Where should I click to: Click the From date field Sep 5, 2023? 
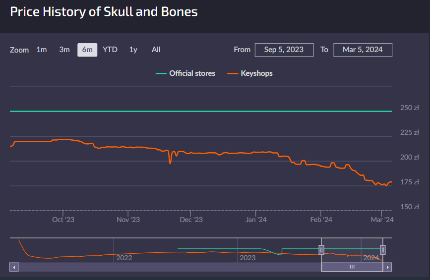(x=284, y=50)
